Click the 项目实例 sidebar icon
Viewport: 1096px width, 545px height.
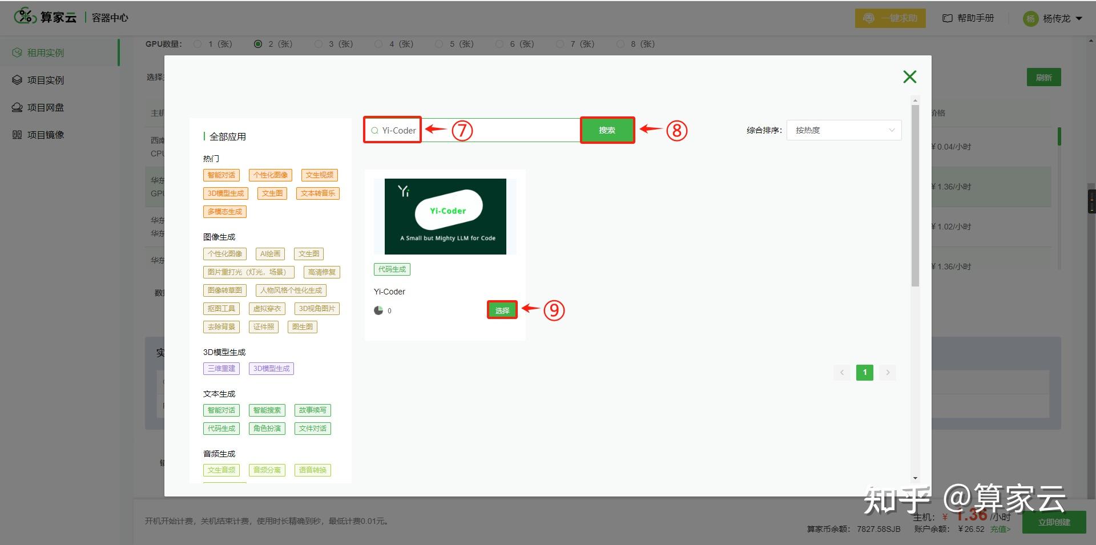point(17,80)
